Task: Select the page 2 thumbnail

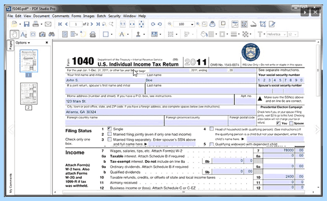Action: (29, 94)
